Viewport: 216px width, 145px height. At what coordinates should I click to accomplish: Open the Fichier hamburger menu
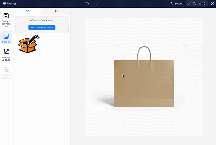[x=9, y=4]
